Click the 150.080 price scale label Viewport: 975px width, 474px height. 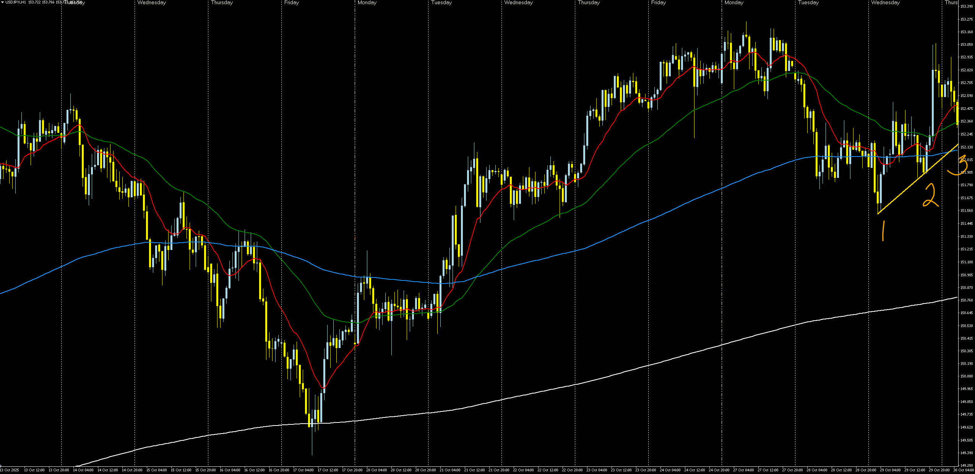966,376
